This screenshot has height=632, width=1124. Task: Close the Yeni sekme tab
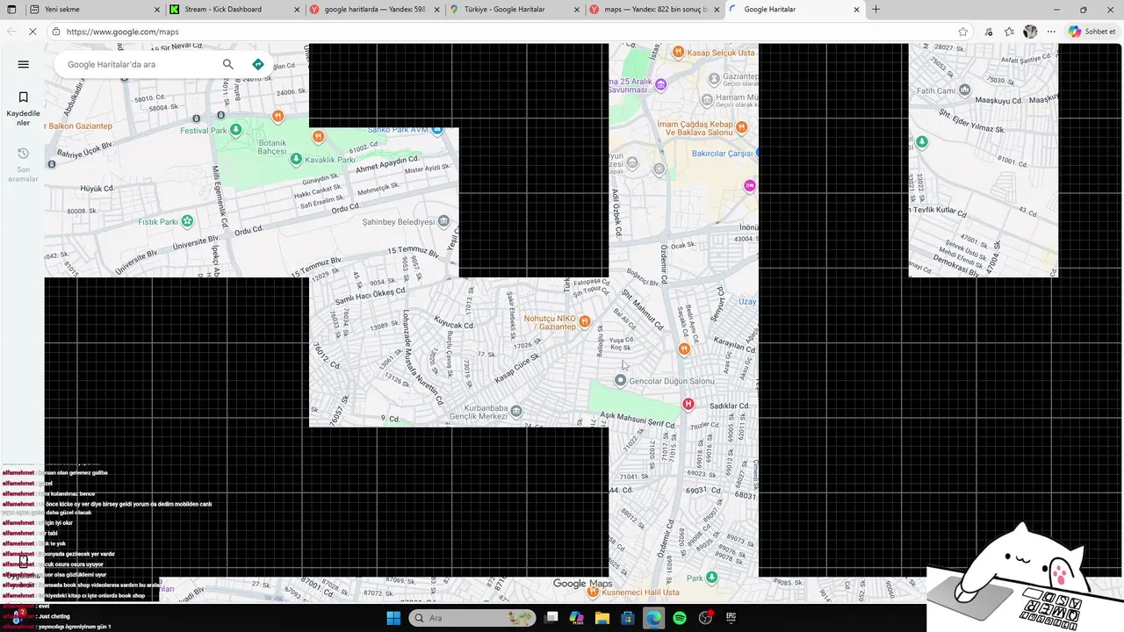tap(157, 10)
